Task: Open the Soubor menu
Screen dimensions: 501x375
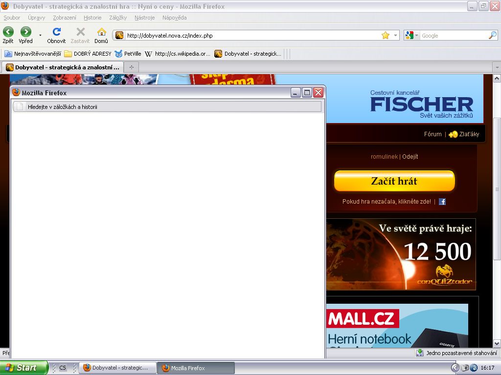Action: pyautogui.click(x=12, y=18)
